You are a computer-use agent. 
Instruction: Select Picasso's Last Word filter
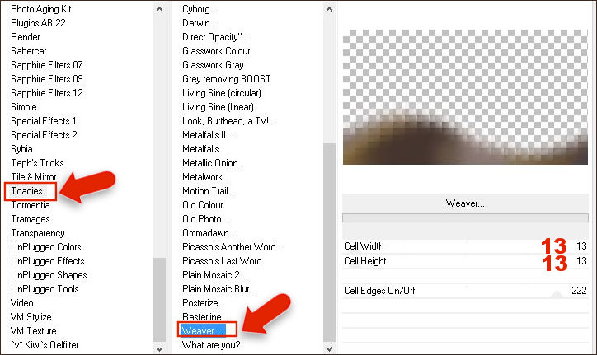click(x=222, y=261)
